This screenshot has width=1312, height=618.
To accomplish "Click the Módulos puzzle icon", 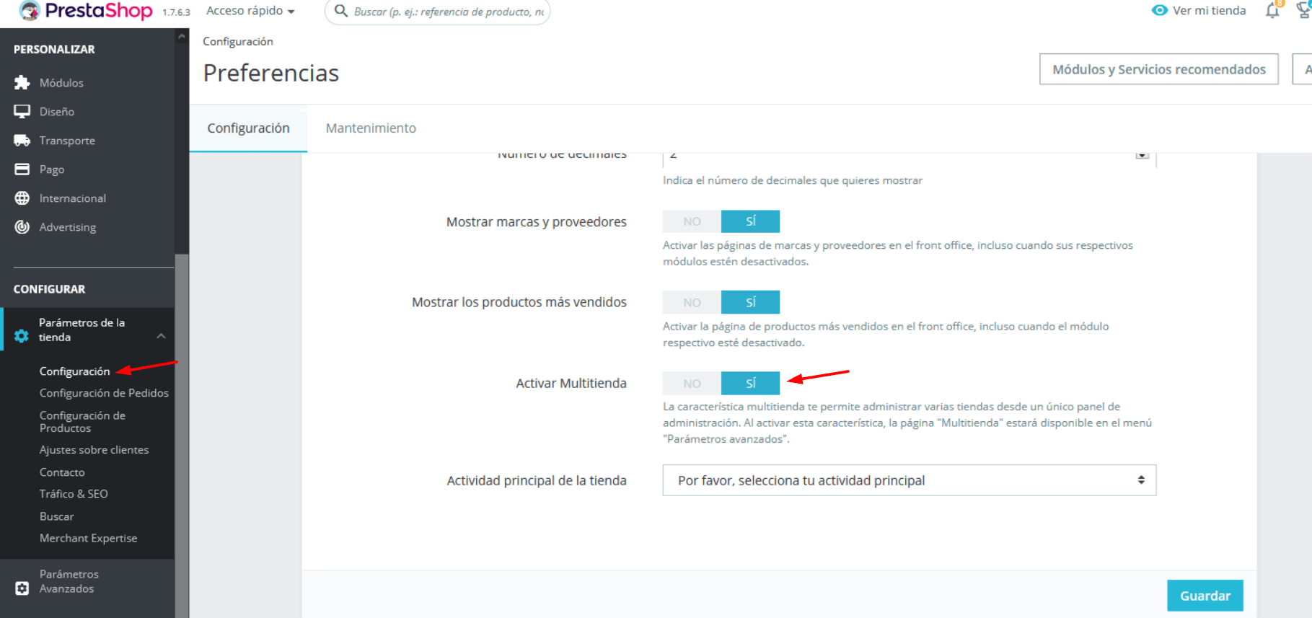I will tap(22, 83).
